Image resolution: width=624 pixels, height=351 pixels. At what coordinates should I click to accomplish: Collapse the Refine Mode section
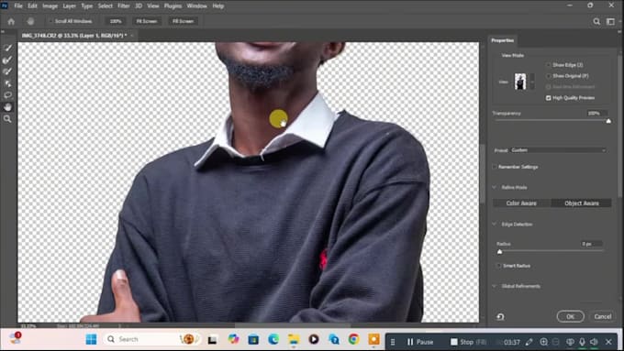(x=495, y=187)
